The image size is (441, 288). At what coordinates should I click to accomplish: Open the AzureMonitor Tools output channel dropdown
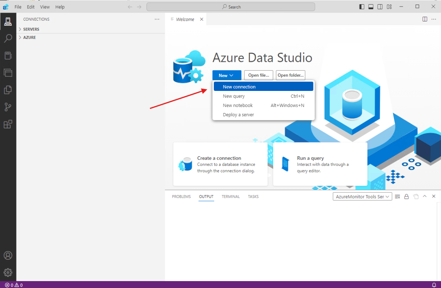(x=362, y=196)
